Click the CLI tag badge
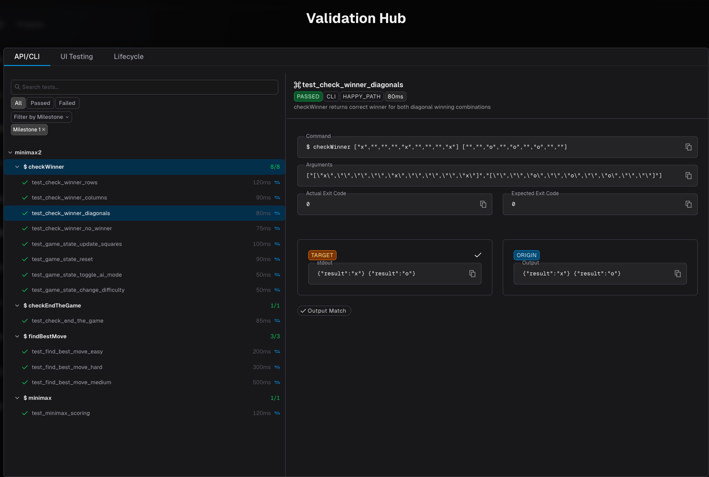 coord(331,97)
